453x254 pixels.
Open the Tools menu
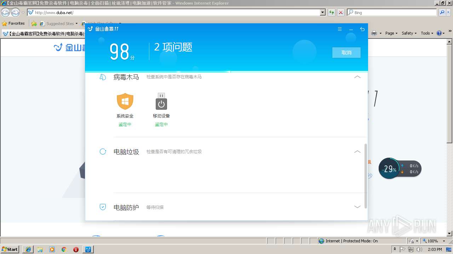[x=427, y=33]
